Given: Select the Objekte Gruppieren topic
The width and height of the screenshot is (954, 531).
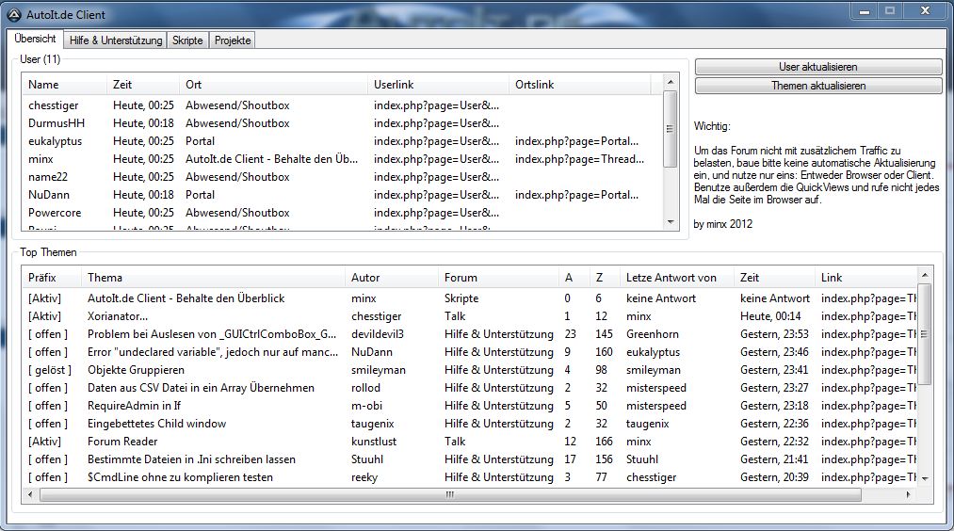Looking at the screenshot, I should [x=136, y=370].
